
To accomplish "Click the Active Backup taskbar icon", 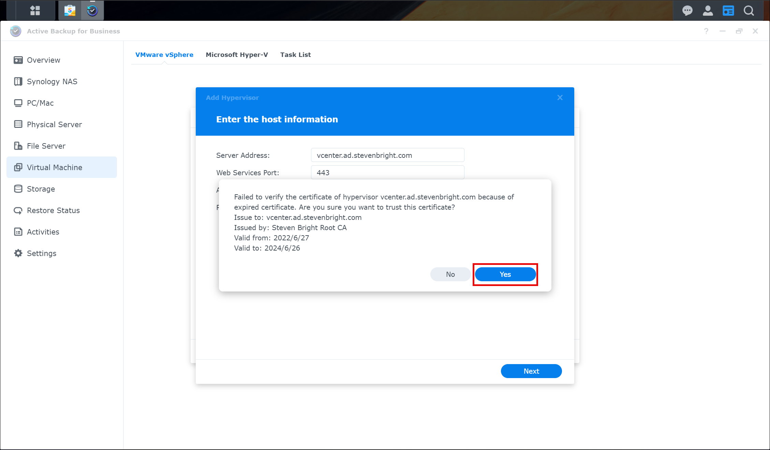I will tap(92, 10).
